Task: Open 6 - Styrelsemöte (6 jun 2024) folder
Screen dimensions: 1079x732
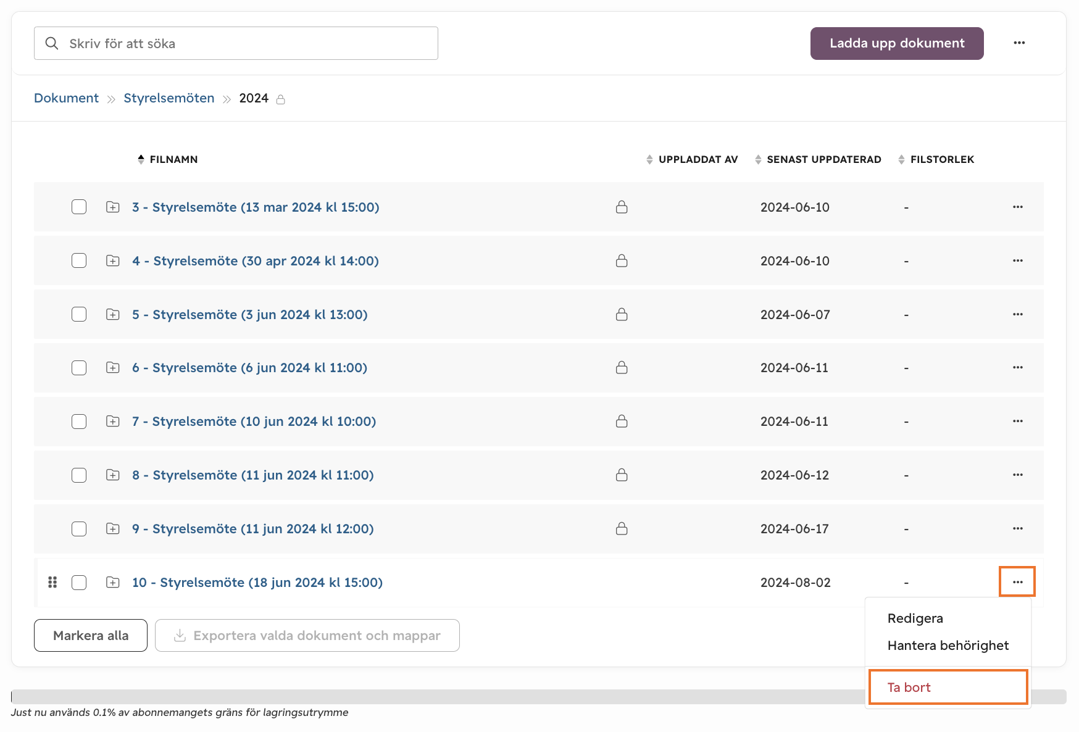Action: coord(250,368)
